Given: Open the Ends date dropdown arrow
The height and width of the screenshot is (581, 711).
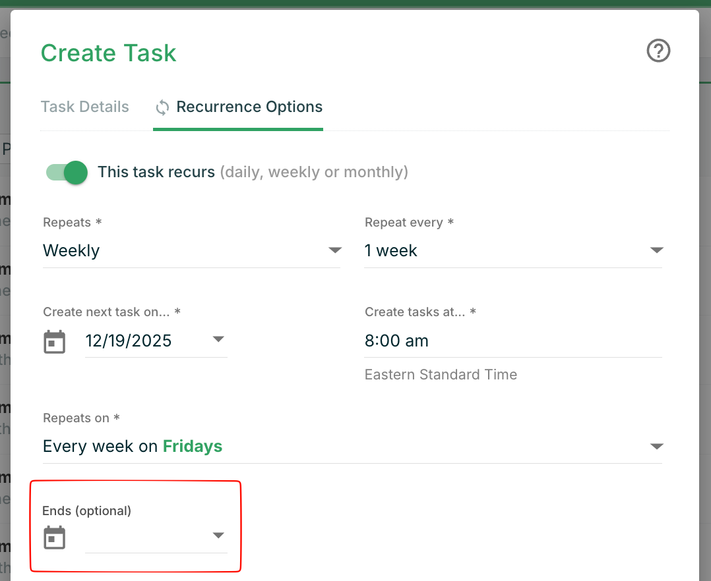Looking at the screenshot, I should (x=218, y=536).
